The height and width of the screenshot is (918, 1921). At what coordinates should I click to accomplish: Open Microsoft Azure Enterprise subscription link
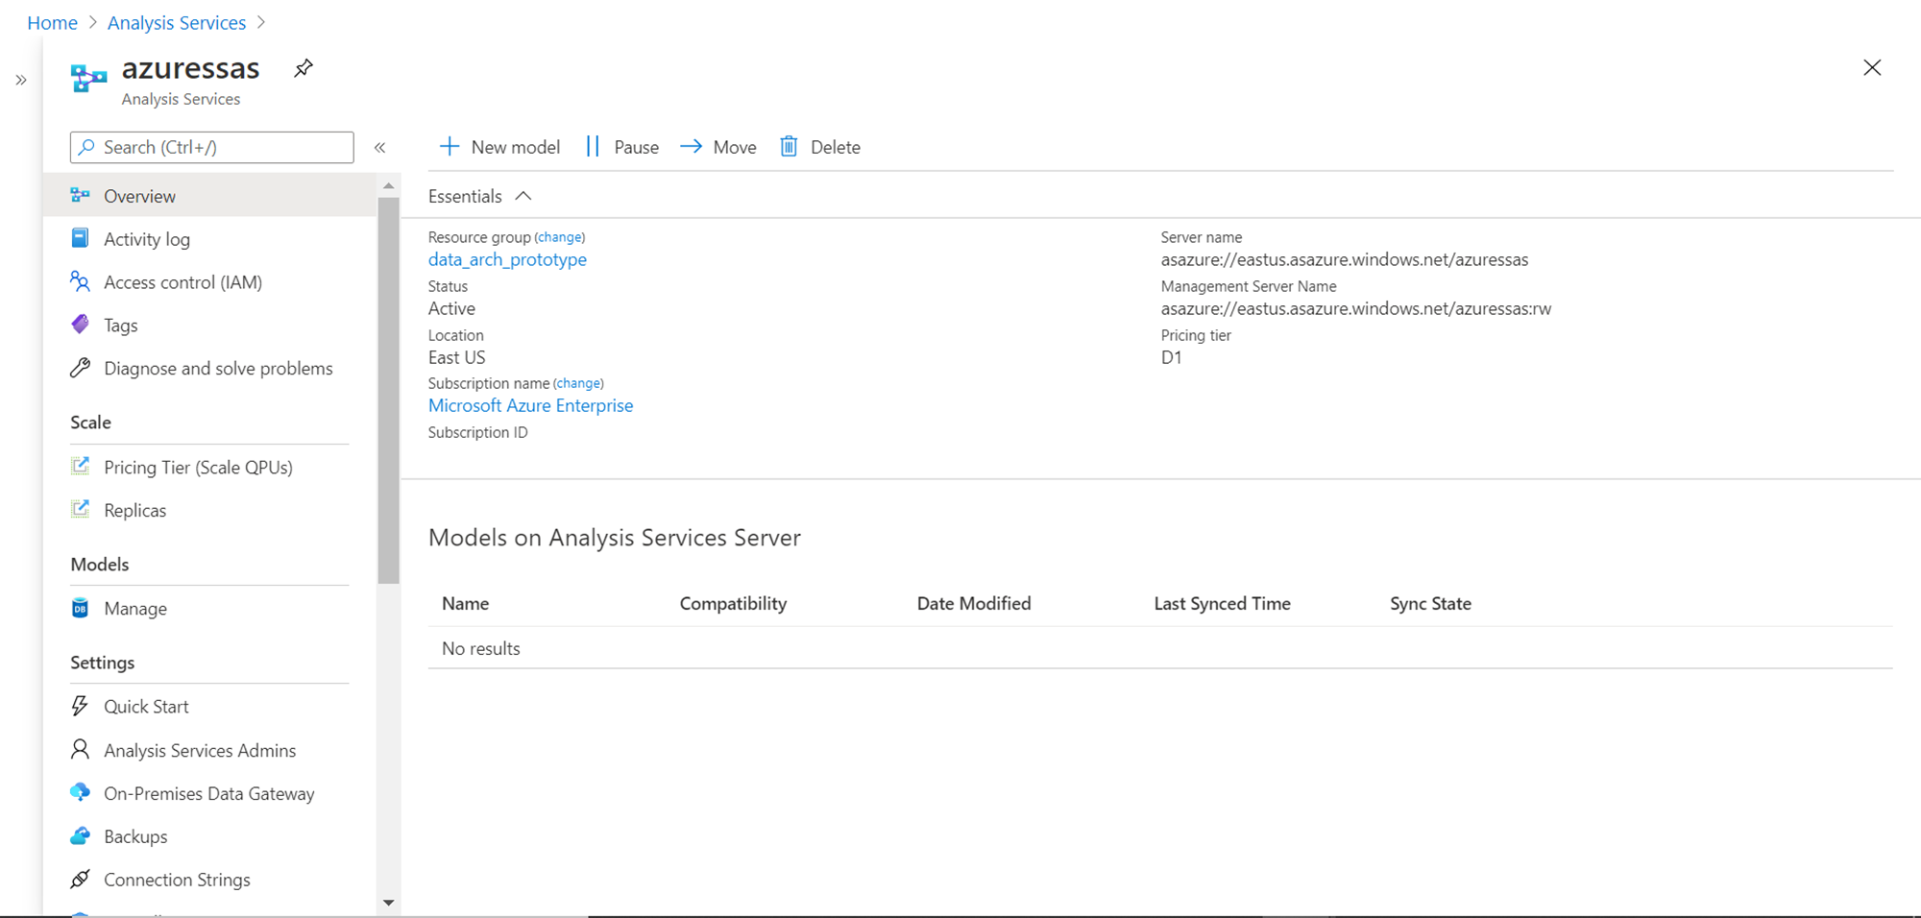click(530, 405)
